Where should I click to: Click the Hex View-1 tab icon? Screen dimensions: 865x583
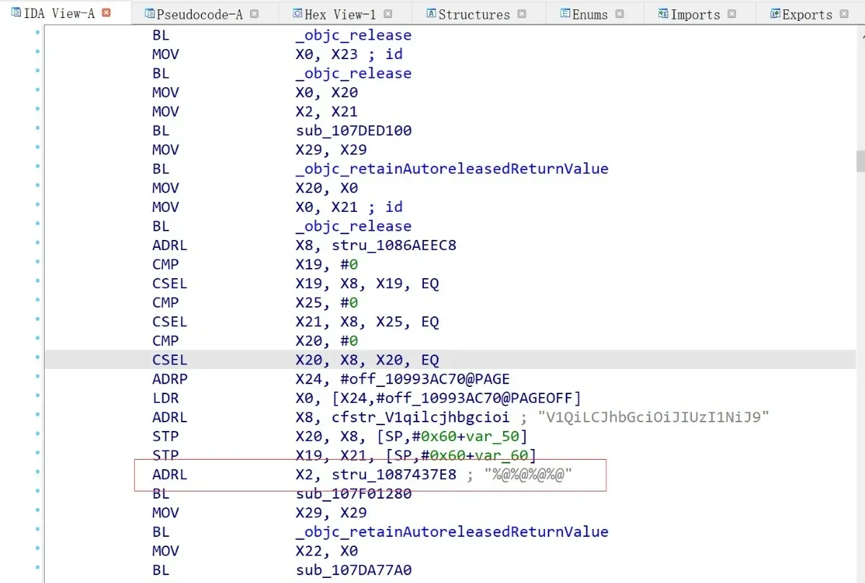tap(298, 13)
